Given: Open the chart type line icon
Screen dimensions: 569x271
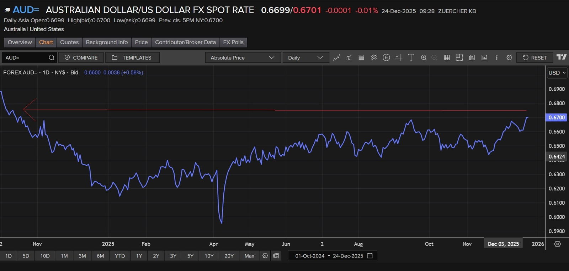Looking at the screenshot, I should tap(336, 57).
